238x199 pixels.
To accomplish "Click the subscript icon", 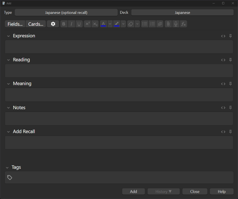I will coord(95,24).
